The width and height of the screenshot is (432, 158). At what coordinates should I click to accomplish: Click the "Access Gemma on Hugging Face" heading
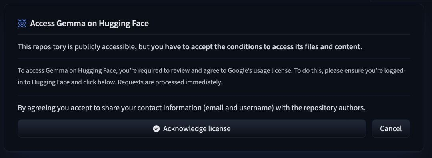point(90,24)
